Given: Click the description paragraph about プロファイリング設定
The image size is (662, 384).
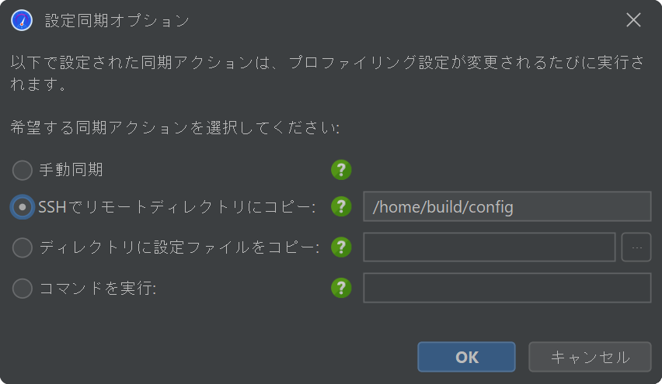Looking at the screenshot, I should pyautogui.click(x=328, y=74).
